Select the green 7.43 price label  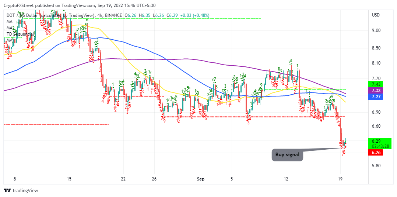376,84
